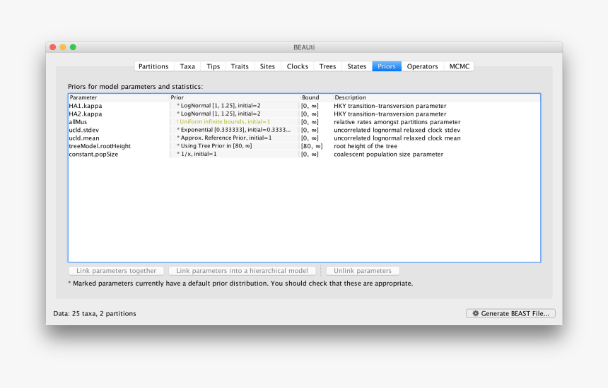Go to the Operators tab
Image resolution: width=608 pixels, height=388 pixels.
422,66
